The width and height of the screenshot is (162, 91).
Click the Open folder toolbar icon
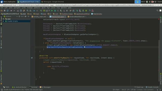[x=2, y=11]
